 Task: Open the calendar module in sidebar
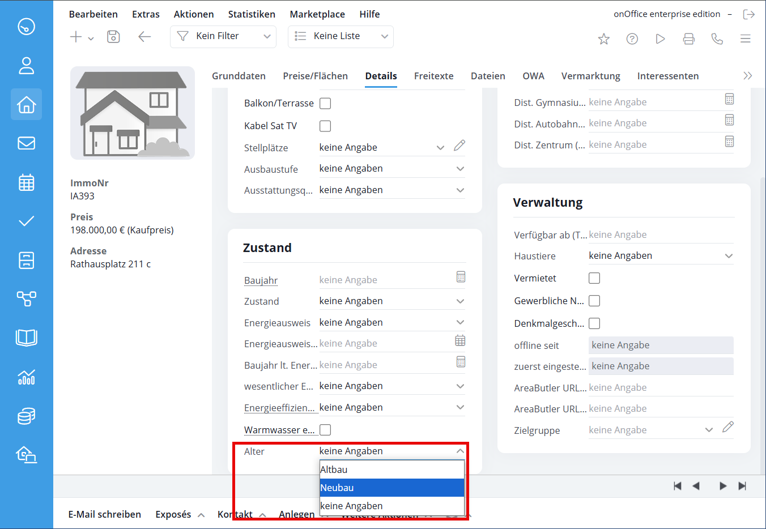pos(26,183)
